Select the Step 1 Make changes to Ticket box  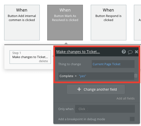pos(30,57)
